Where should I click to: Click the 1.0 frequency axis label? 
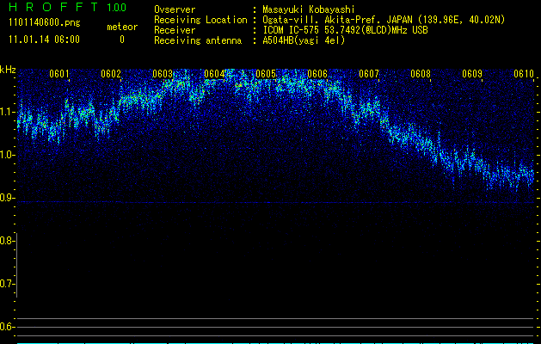[x=8, y=155]
